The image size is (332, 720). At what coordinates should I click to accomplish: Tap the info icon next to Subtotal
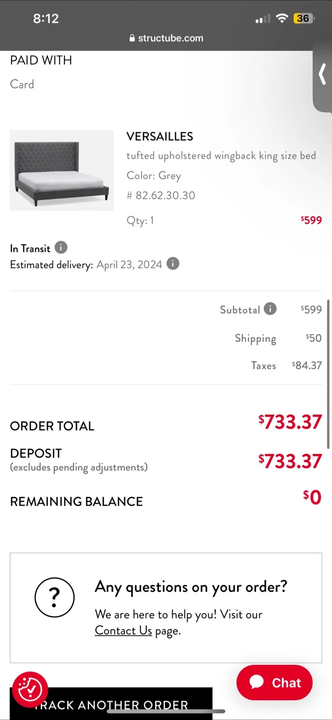click(x=270, y=308)
